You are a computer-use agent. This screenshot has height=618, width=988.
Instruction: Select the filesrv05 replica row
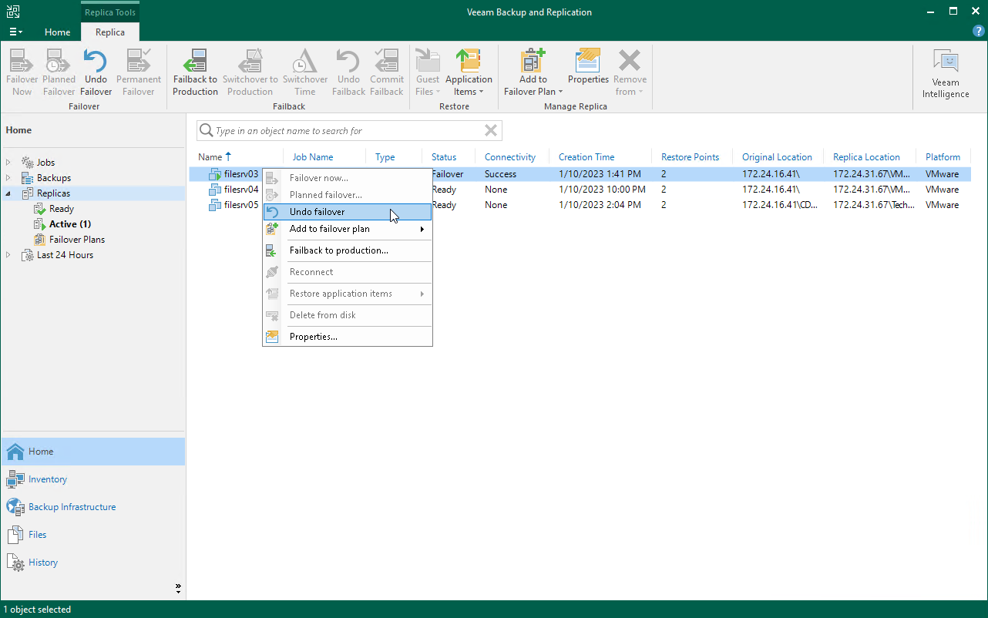coord(580,205)
